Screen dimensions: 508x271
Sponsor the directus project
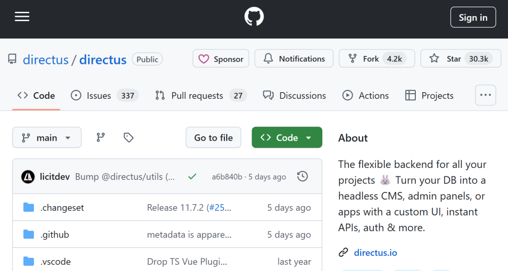[221, 59]
